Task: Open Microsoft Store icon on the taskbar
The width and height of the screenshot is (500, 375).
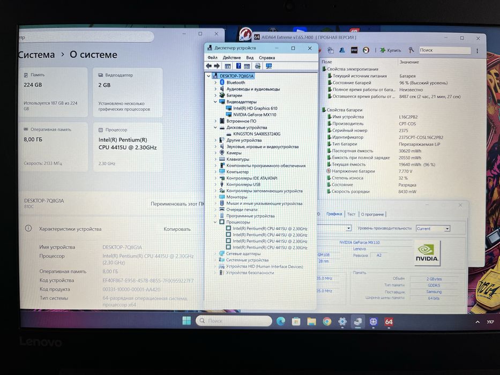Action: click(x=296, y=321)
